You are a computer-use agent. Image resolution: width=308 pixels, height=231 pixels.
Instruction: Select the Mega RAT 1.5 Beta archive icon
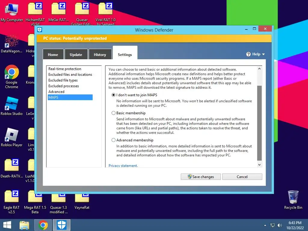pos(35,203)
